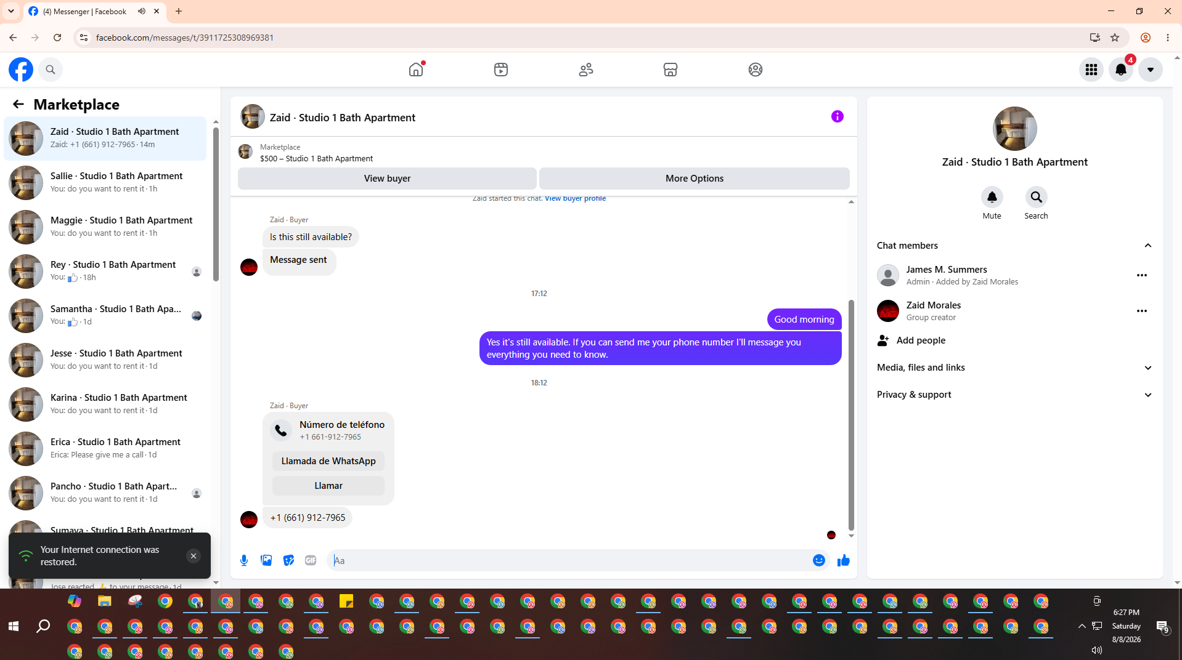
Task: Open Karina Studio 1 Bath Apartment chat
Action: point(105,404)
